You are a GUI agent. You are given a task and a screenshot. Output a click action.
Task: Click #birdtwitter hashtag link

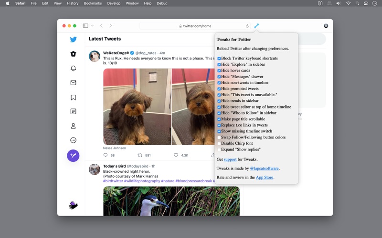113,181
